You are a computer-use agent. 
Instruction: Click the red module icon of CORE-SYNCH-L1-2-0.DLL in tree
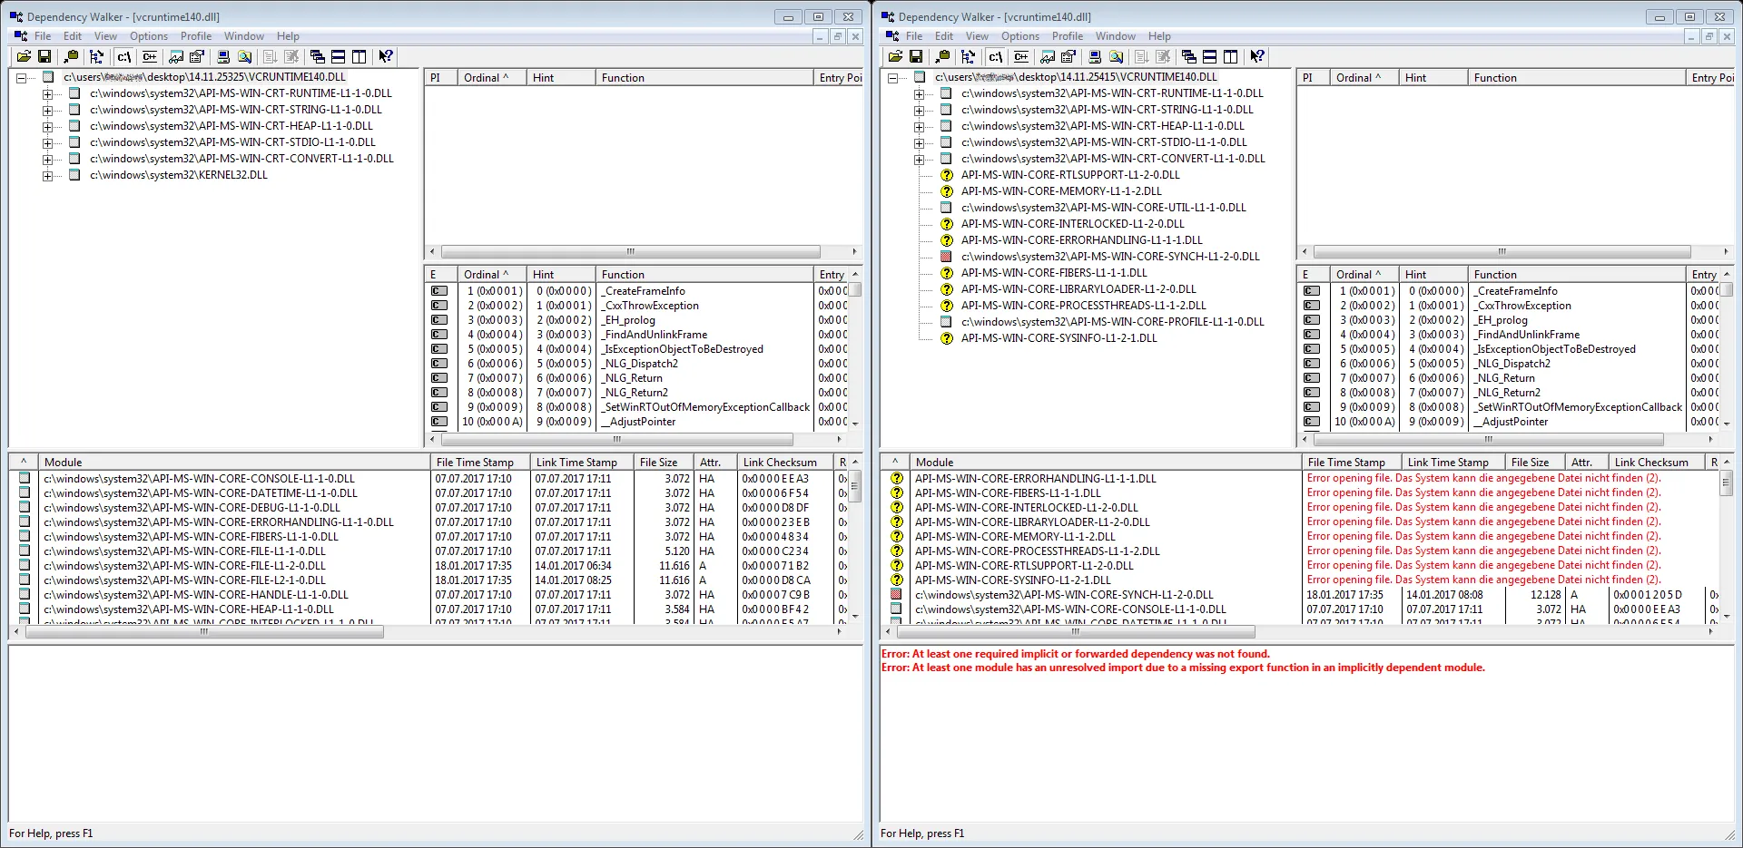946,257
